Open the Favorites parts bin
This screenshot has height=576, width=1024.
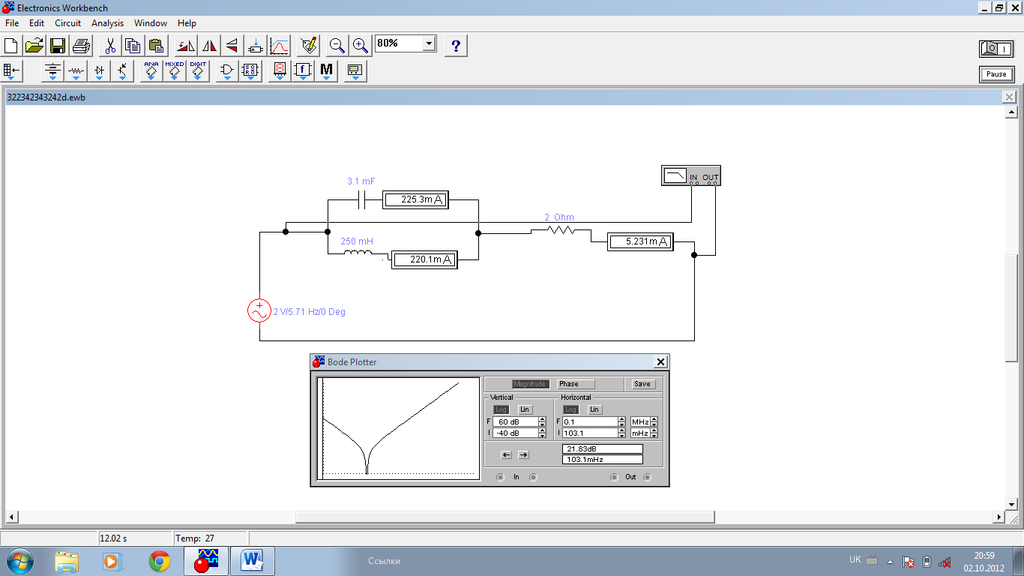[x=13, y=71]
